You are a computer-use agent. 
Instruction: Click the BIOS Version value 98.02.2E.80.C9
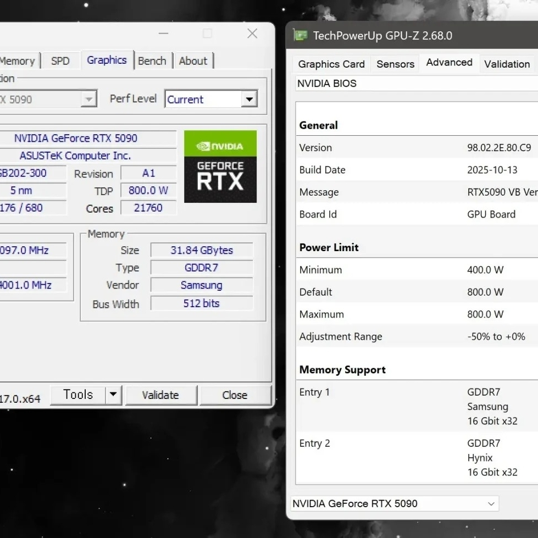[499, 147]
